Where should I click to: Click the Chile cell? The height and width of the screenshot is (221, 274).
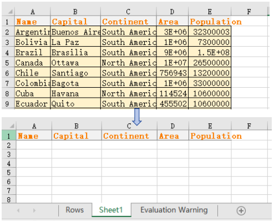pyautogui.click(x=33, y=72)
